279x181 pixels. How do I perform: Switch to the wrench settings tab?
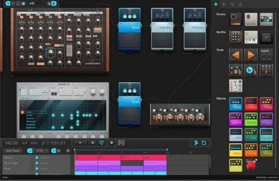[232, 5]
